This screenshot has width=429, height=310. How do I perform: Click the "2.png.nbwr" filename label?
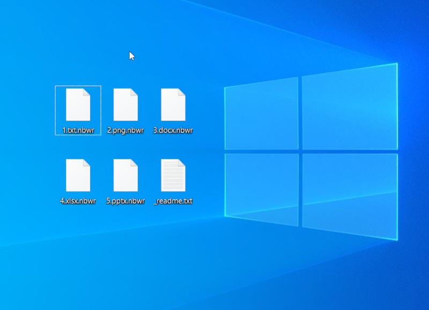coord(125,130)
